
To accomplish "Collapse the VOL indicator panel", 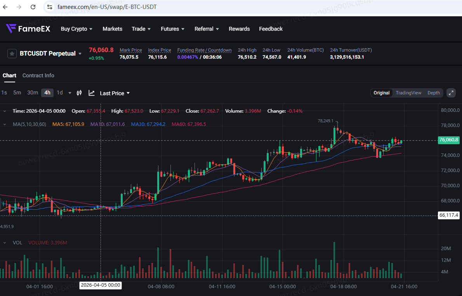I will 5,243.
